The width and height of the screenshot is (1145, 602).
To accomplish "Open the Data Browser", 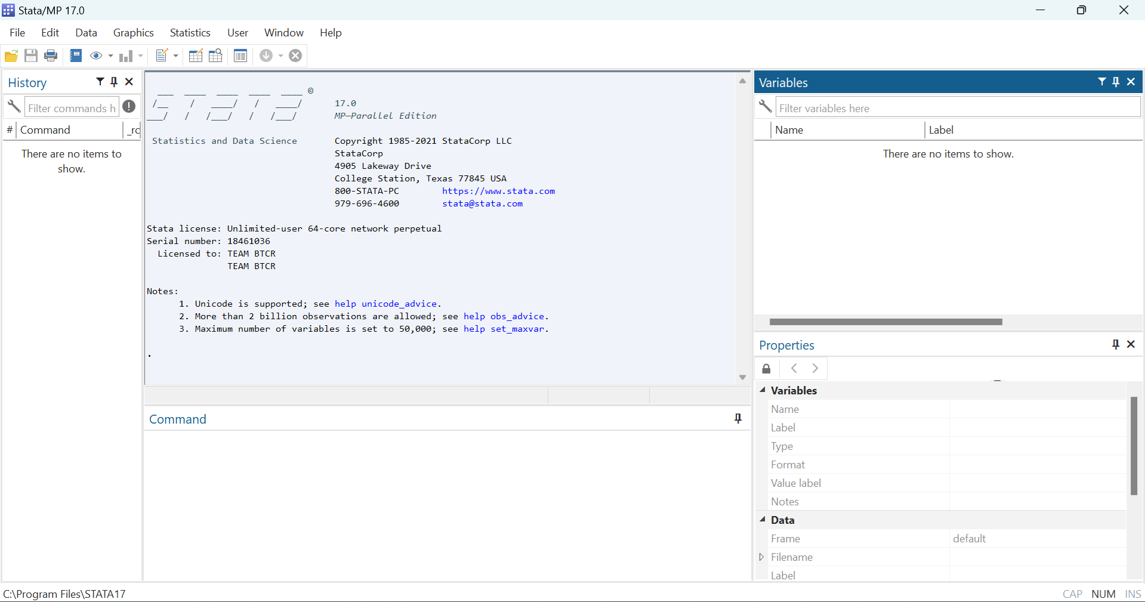I will (215, 55).
